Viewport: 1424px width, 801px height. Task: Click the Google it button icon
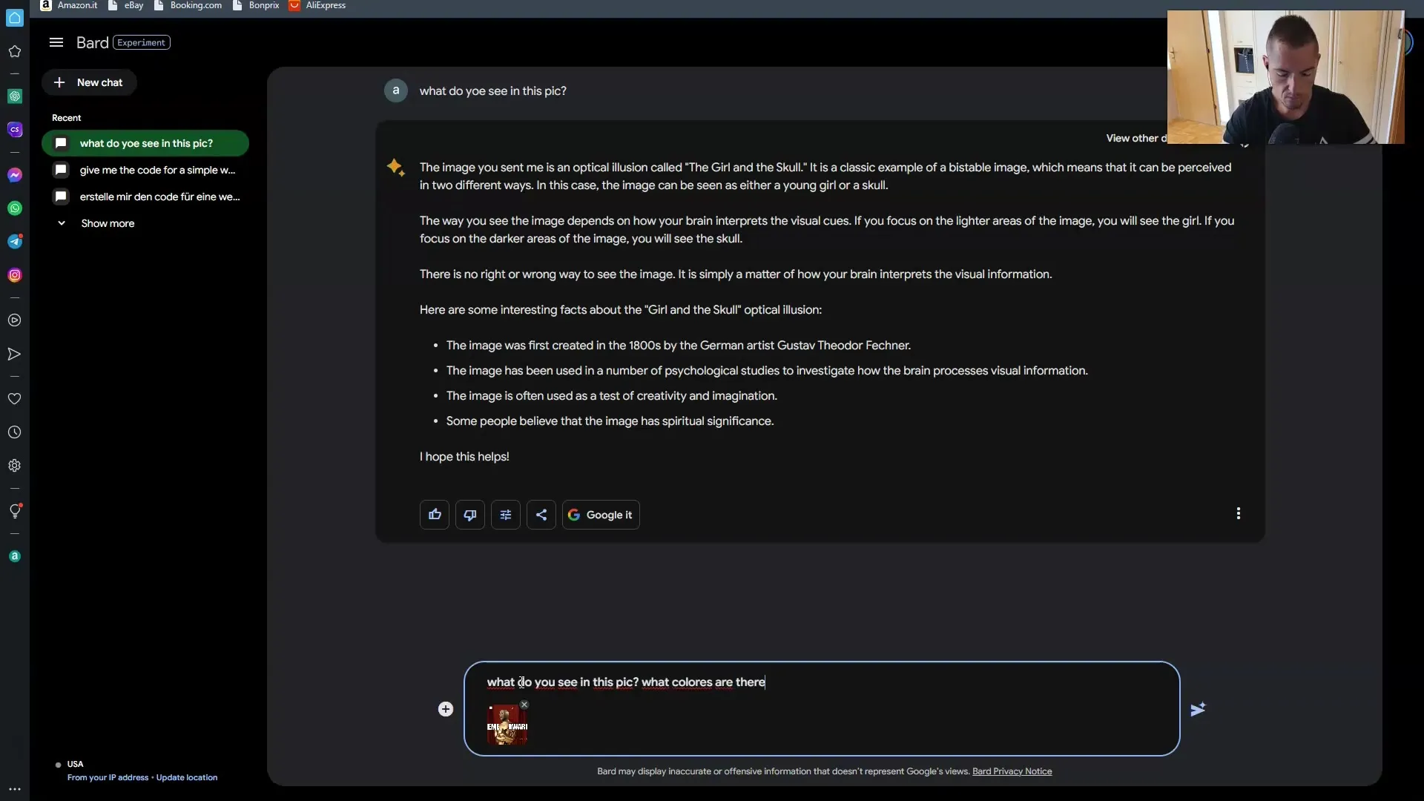tap(574, 513)
